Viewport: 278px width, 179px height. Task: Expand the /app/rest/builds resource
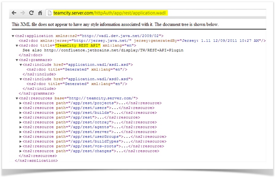(x=21, y=113)
